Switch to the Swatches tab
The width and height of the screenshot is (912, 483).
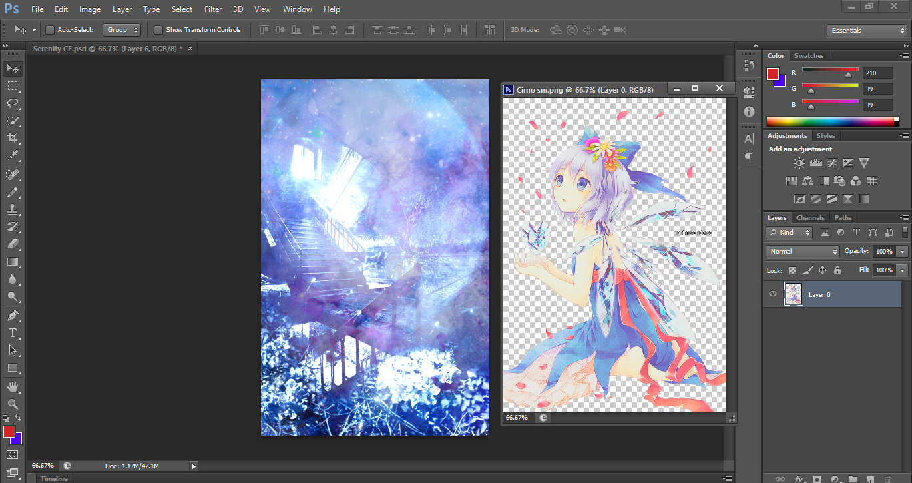(809, 56)
